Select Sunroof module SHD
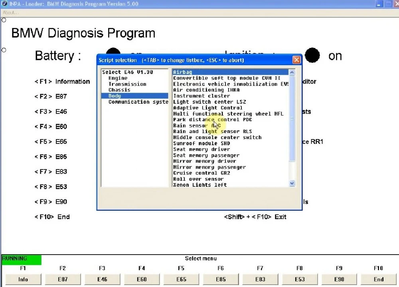399x287 pixels. click(x=231, y=143)
